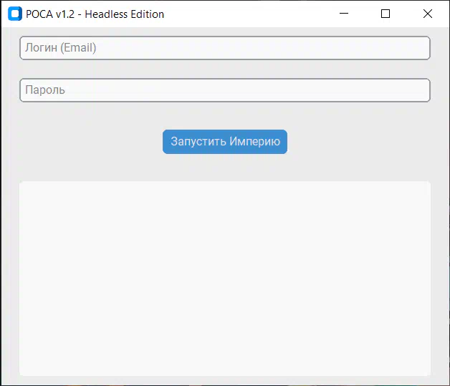This screenshot has height=386, width=450.
Task: Click inside the empty log output area
Action: tap(225, 278)
